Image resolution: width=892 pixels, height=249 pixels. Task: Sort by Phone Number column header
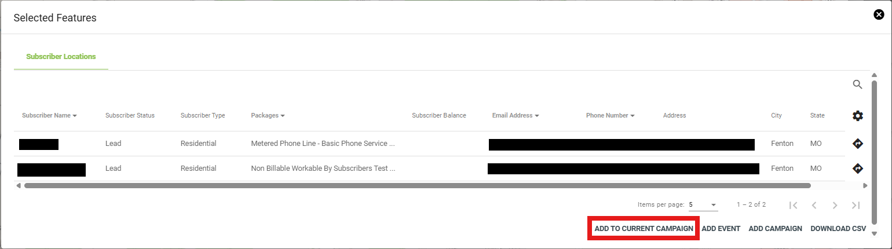click(x=610, y=116)
